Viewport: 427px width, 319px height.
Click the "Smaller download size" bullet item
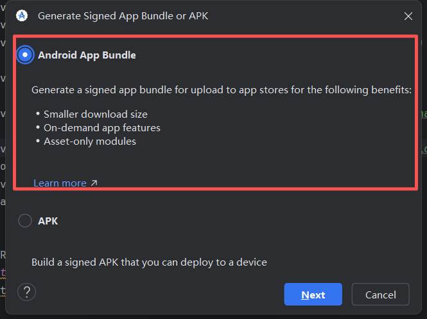(x=96, y=114)
